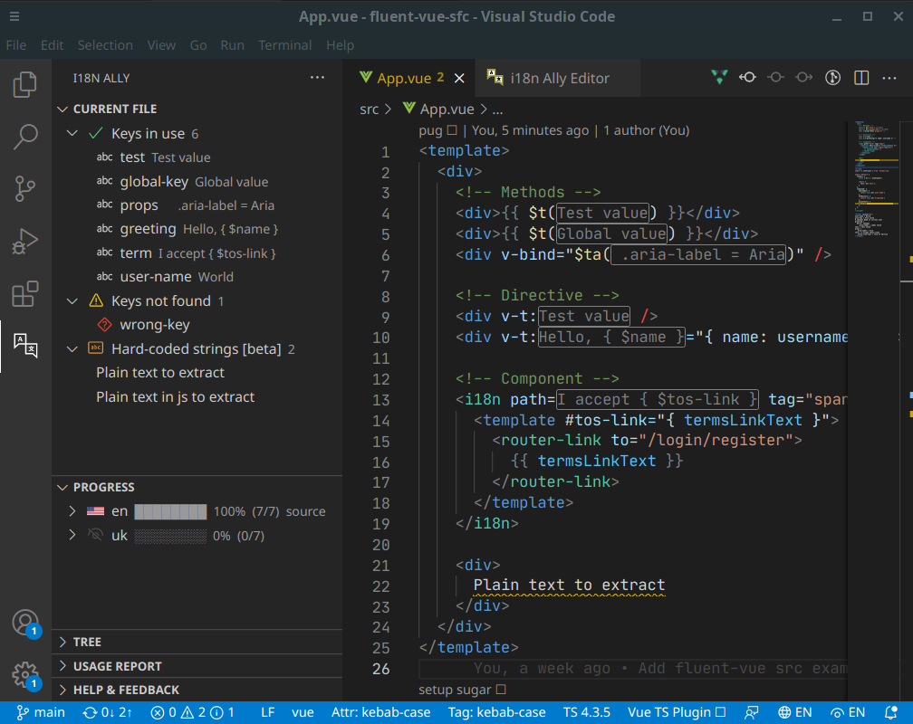Open the Source Control view
This screenshot has width=913, height=724.
(25, 189)
